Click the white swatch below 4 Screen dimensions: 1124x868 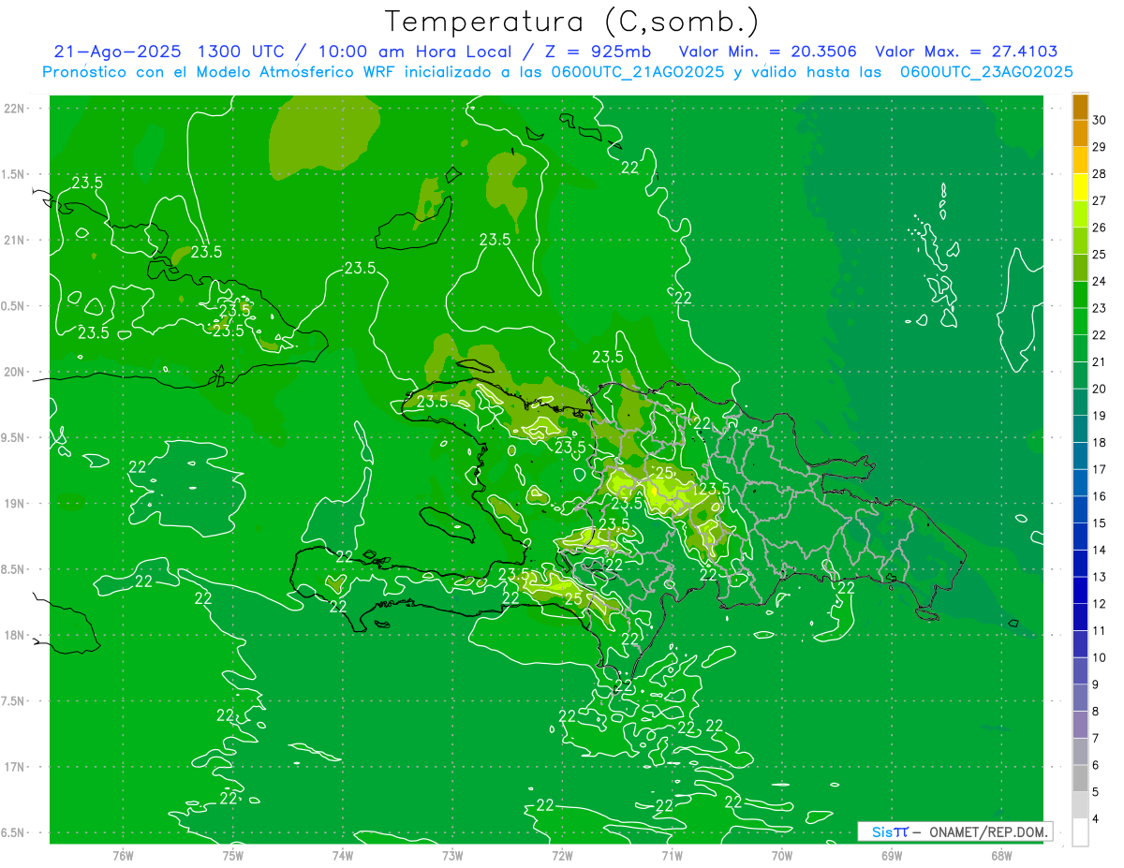point(1080,832)
